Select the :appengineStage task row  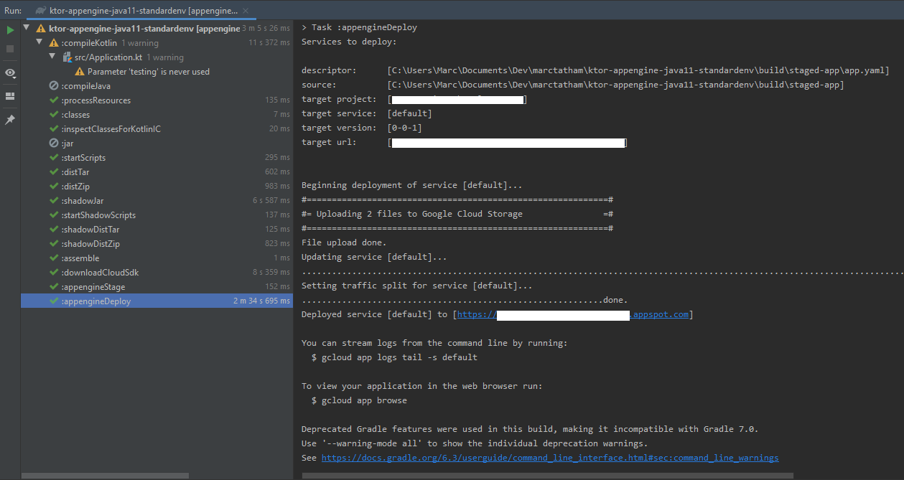point(157,287)
